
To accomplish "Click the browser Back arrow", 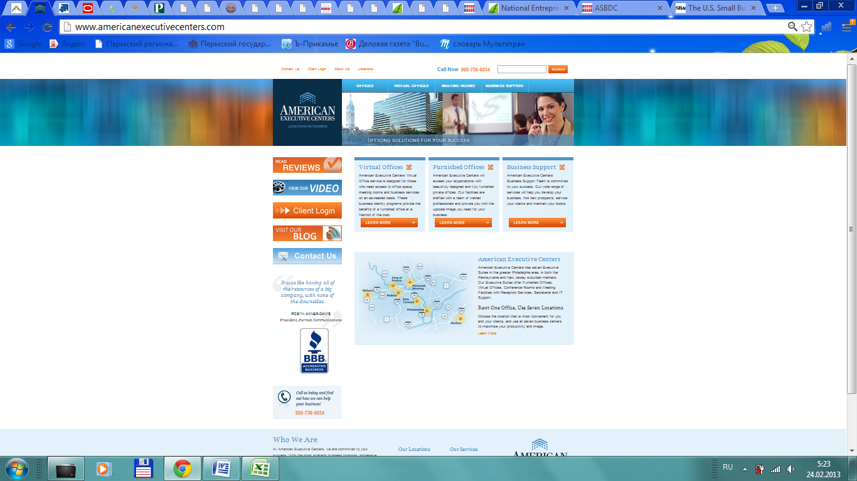I will [x=11, y=27].
